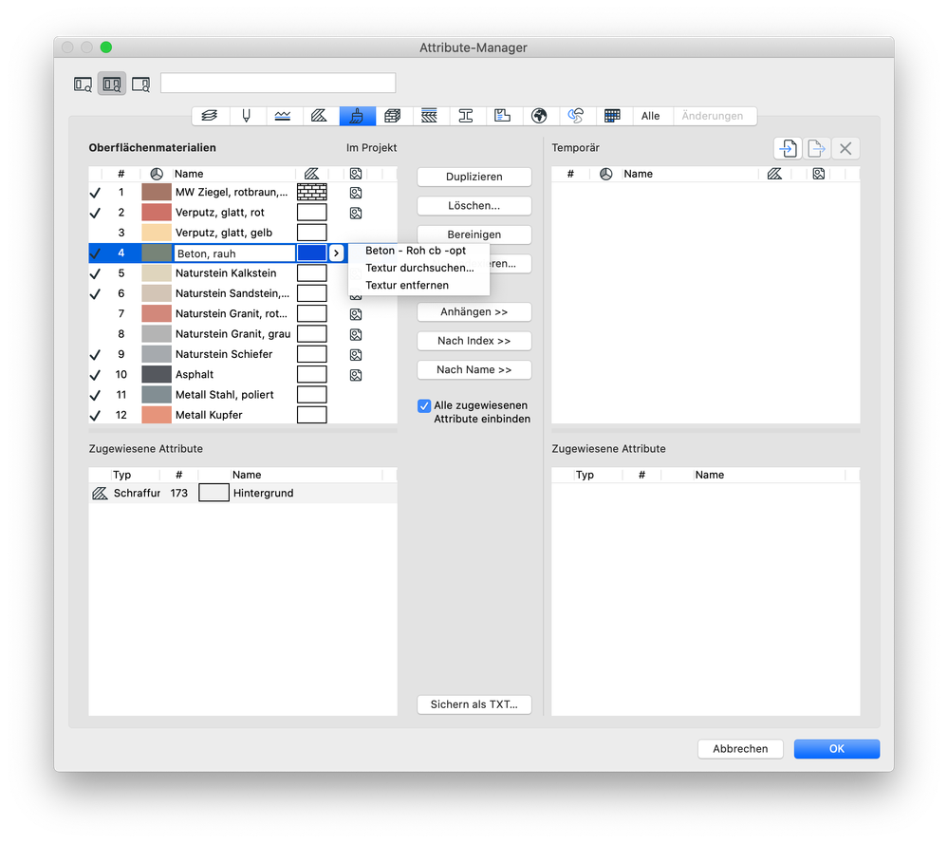Open the Zone Categories tab
948x843 pixels.
502,116
